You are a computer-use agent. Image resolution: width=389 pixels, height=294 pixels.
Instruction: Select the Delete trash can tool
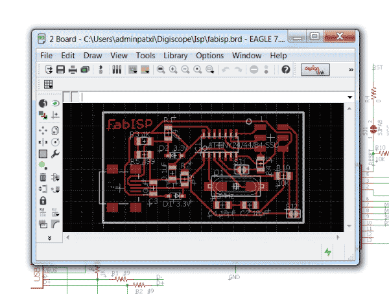[x=43, y=177]
